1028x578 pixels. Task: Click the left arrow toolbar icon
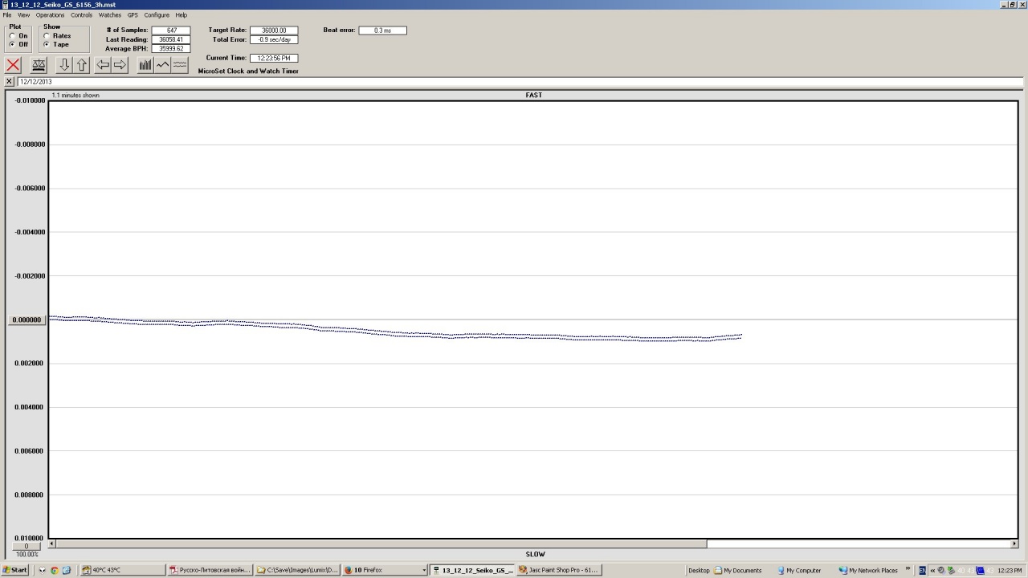pos(103,65)
